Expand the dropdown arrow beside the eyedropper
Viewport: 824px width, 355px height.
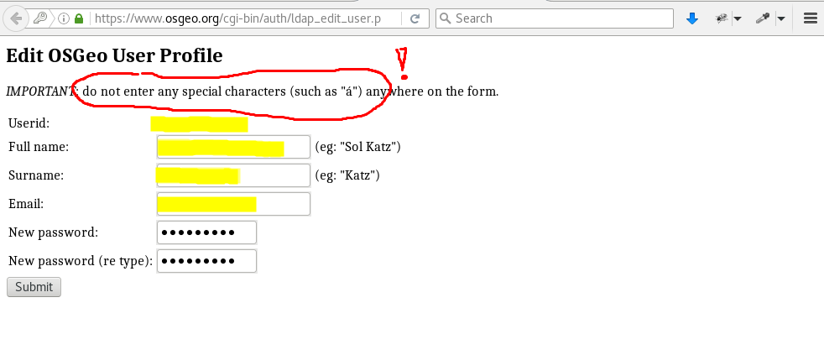pos(781,18)
